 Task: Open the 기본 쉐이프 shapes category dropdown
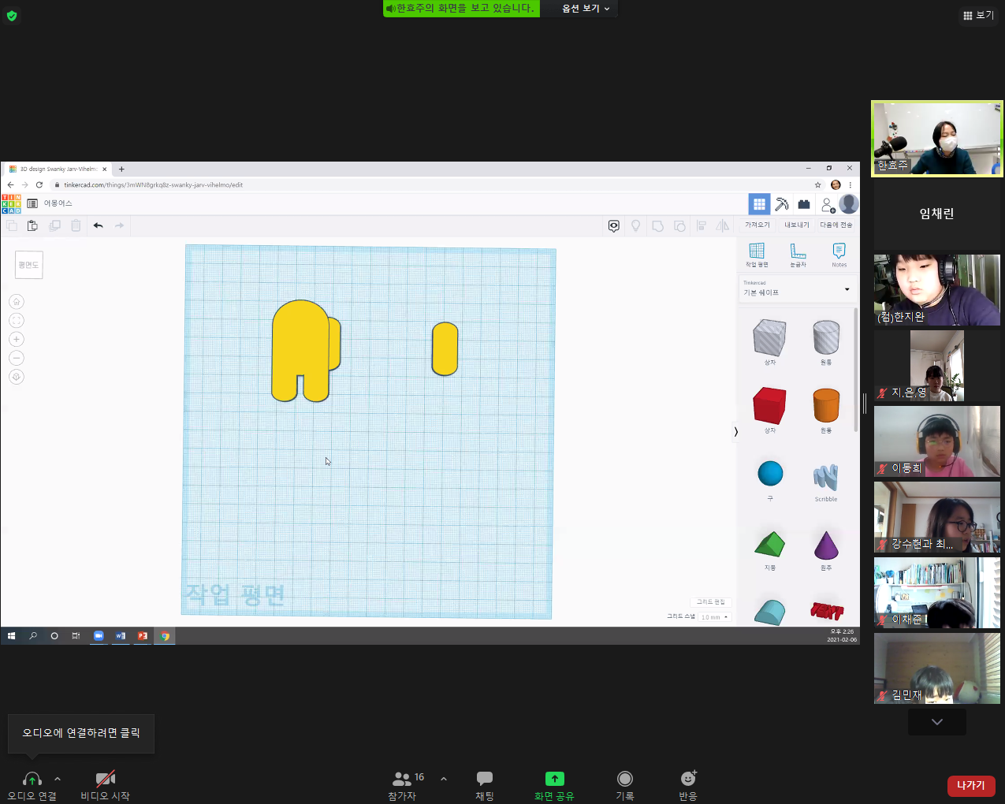coord(797,289)
